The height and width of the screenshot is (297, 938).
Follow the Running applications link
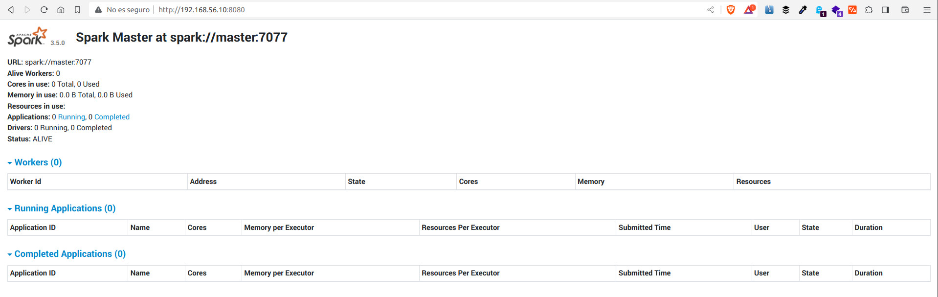(71, 117)
